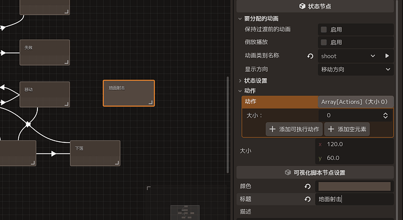Select the 失败 state node
This screenshot has width=403, height=220.
pos(45,53)
